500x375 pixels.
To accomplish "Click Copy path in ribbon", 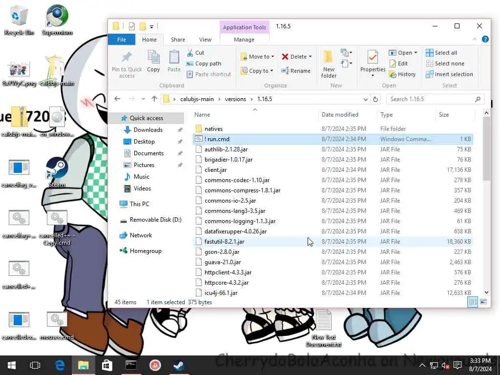I will 204,63.
